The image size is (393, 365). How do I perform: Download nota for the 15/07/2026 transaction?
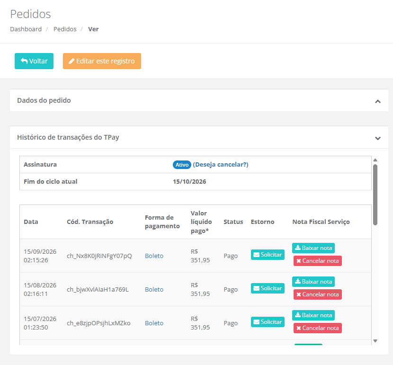pyautogui.click(x=313, y=315)
